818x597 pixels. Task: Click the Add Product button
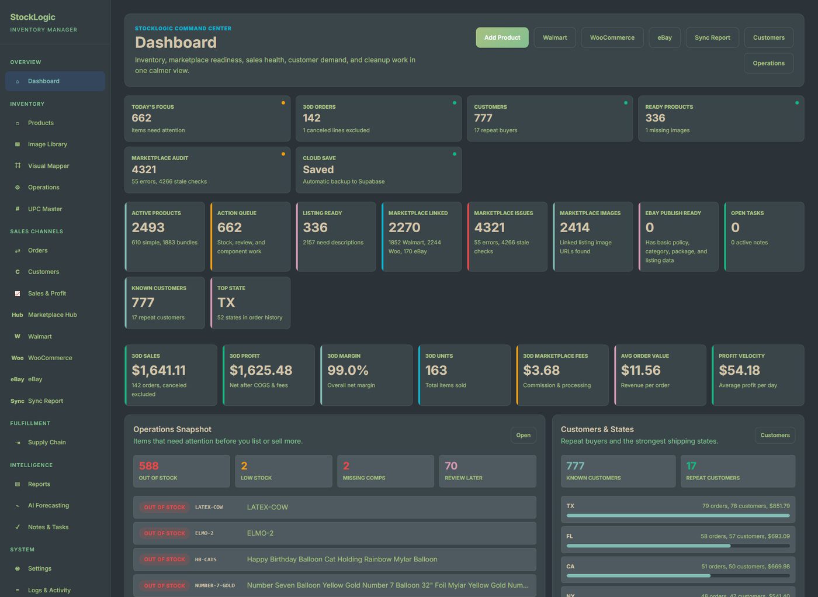pyautogui.click(x=502, y=37)
